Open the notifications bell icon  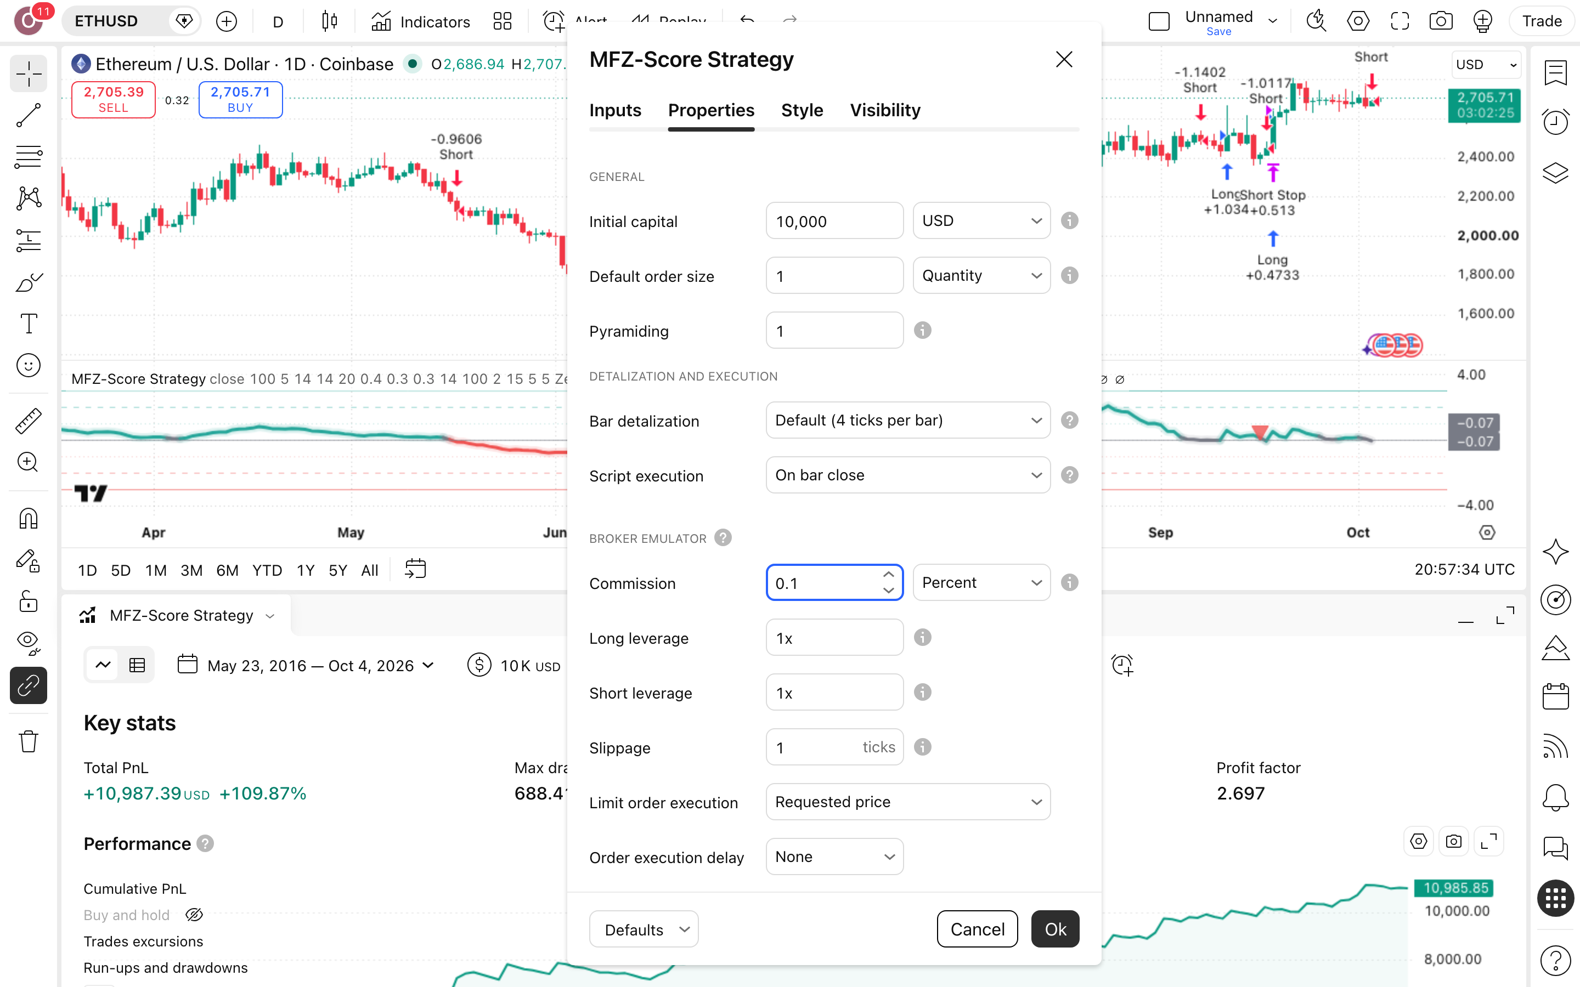(1556, 797)
